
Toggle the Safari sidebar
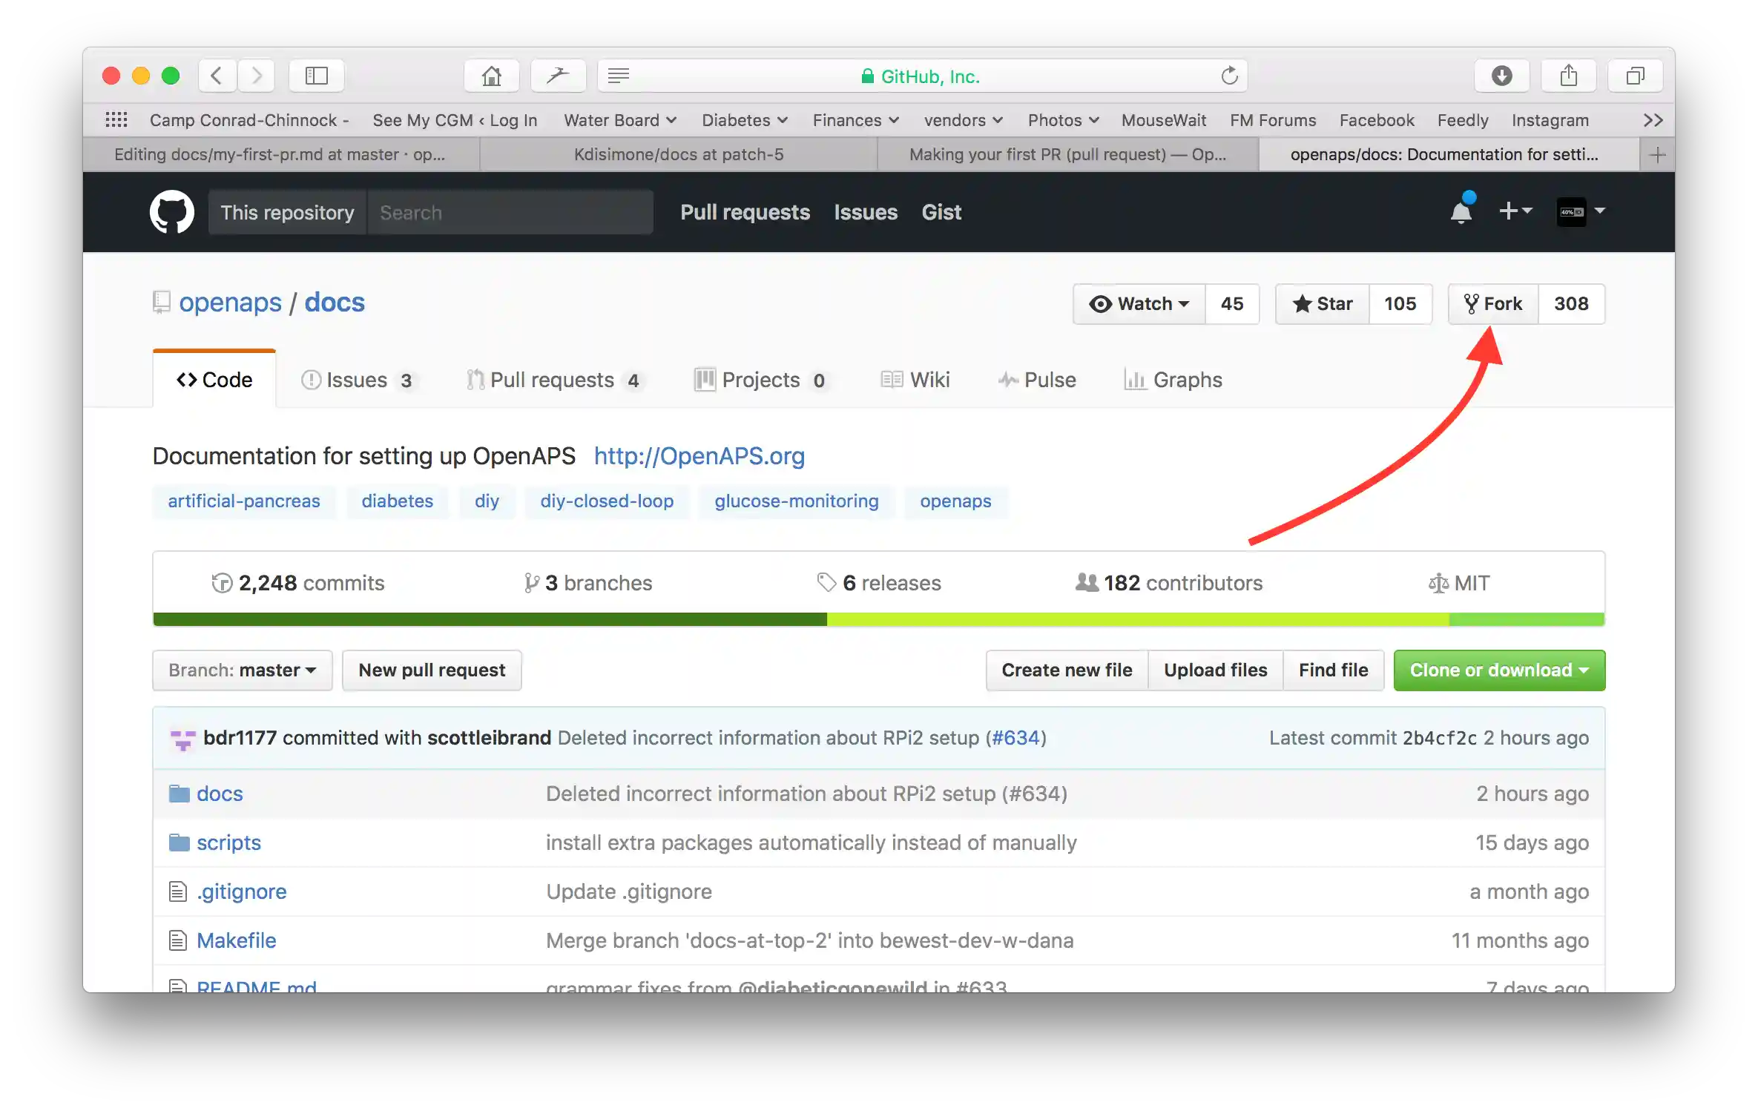[x=316, y=75]
